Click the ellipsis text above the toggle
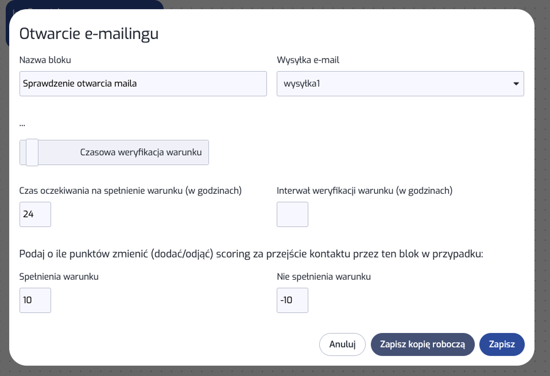Image resolution: width=550 pixels, height=376 pixels. click(x=22, y=124)
